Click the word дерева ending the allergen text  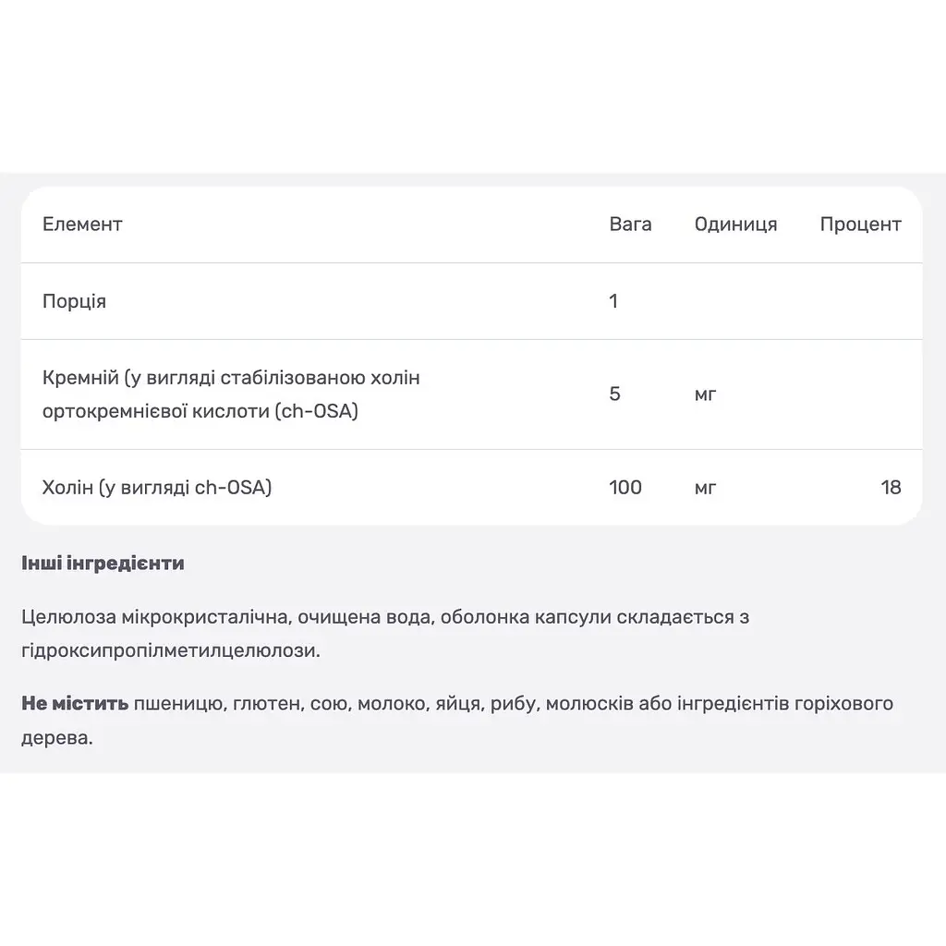[55, 738]
